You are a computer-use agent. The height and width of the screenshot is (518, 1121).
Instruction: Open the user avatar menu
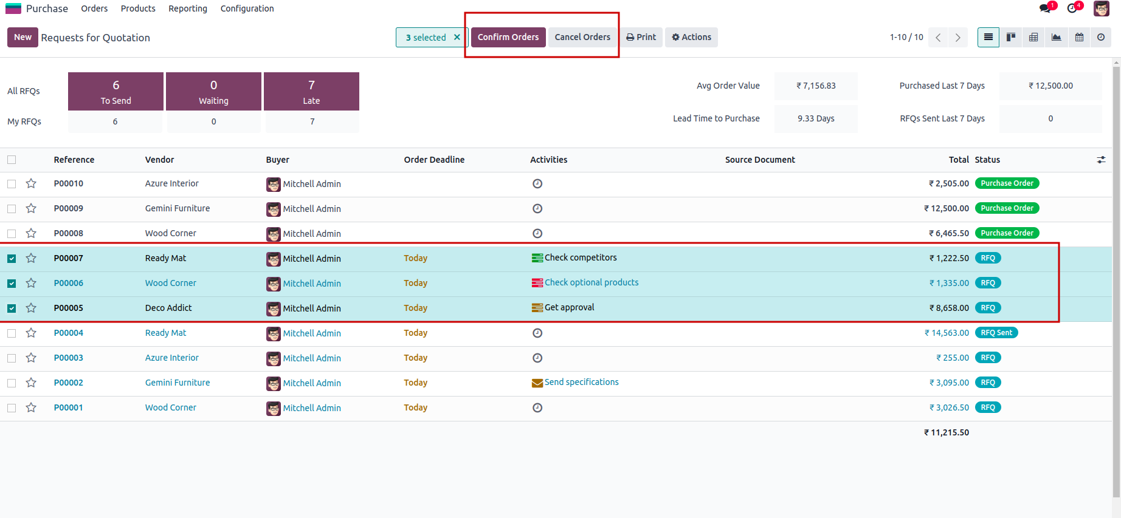coord(1101,8)
